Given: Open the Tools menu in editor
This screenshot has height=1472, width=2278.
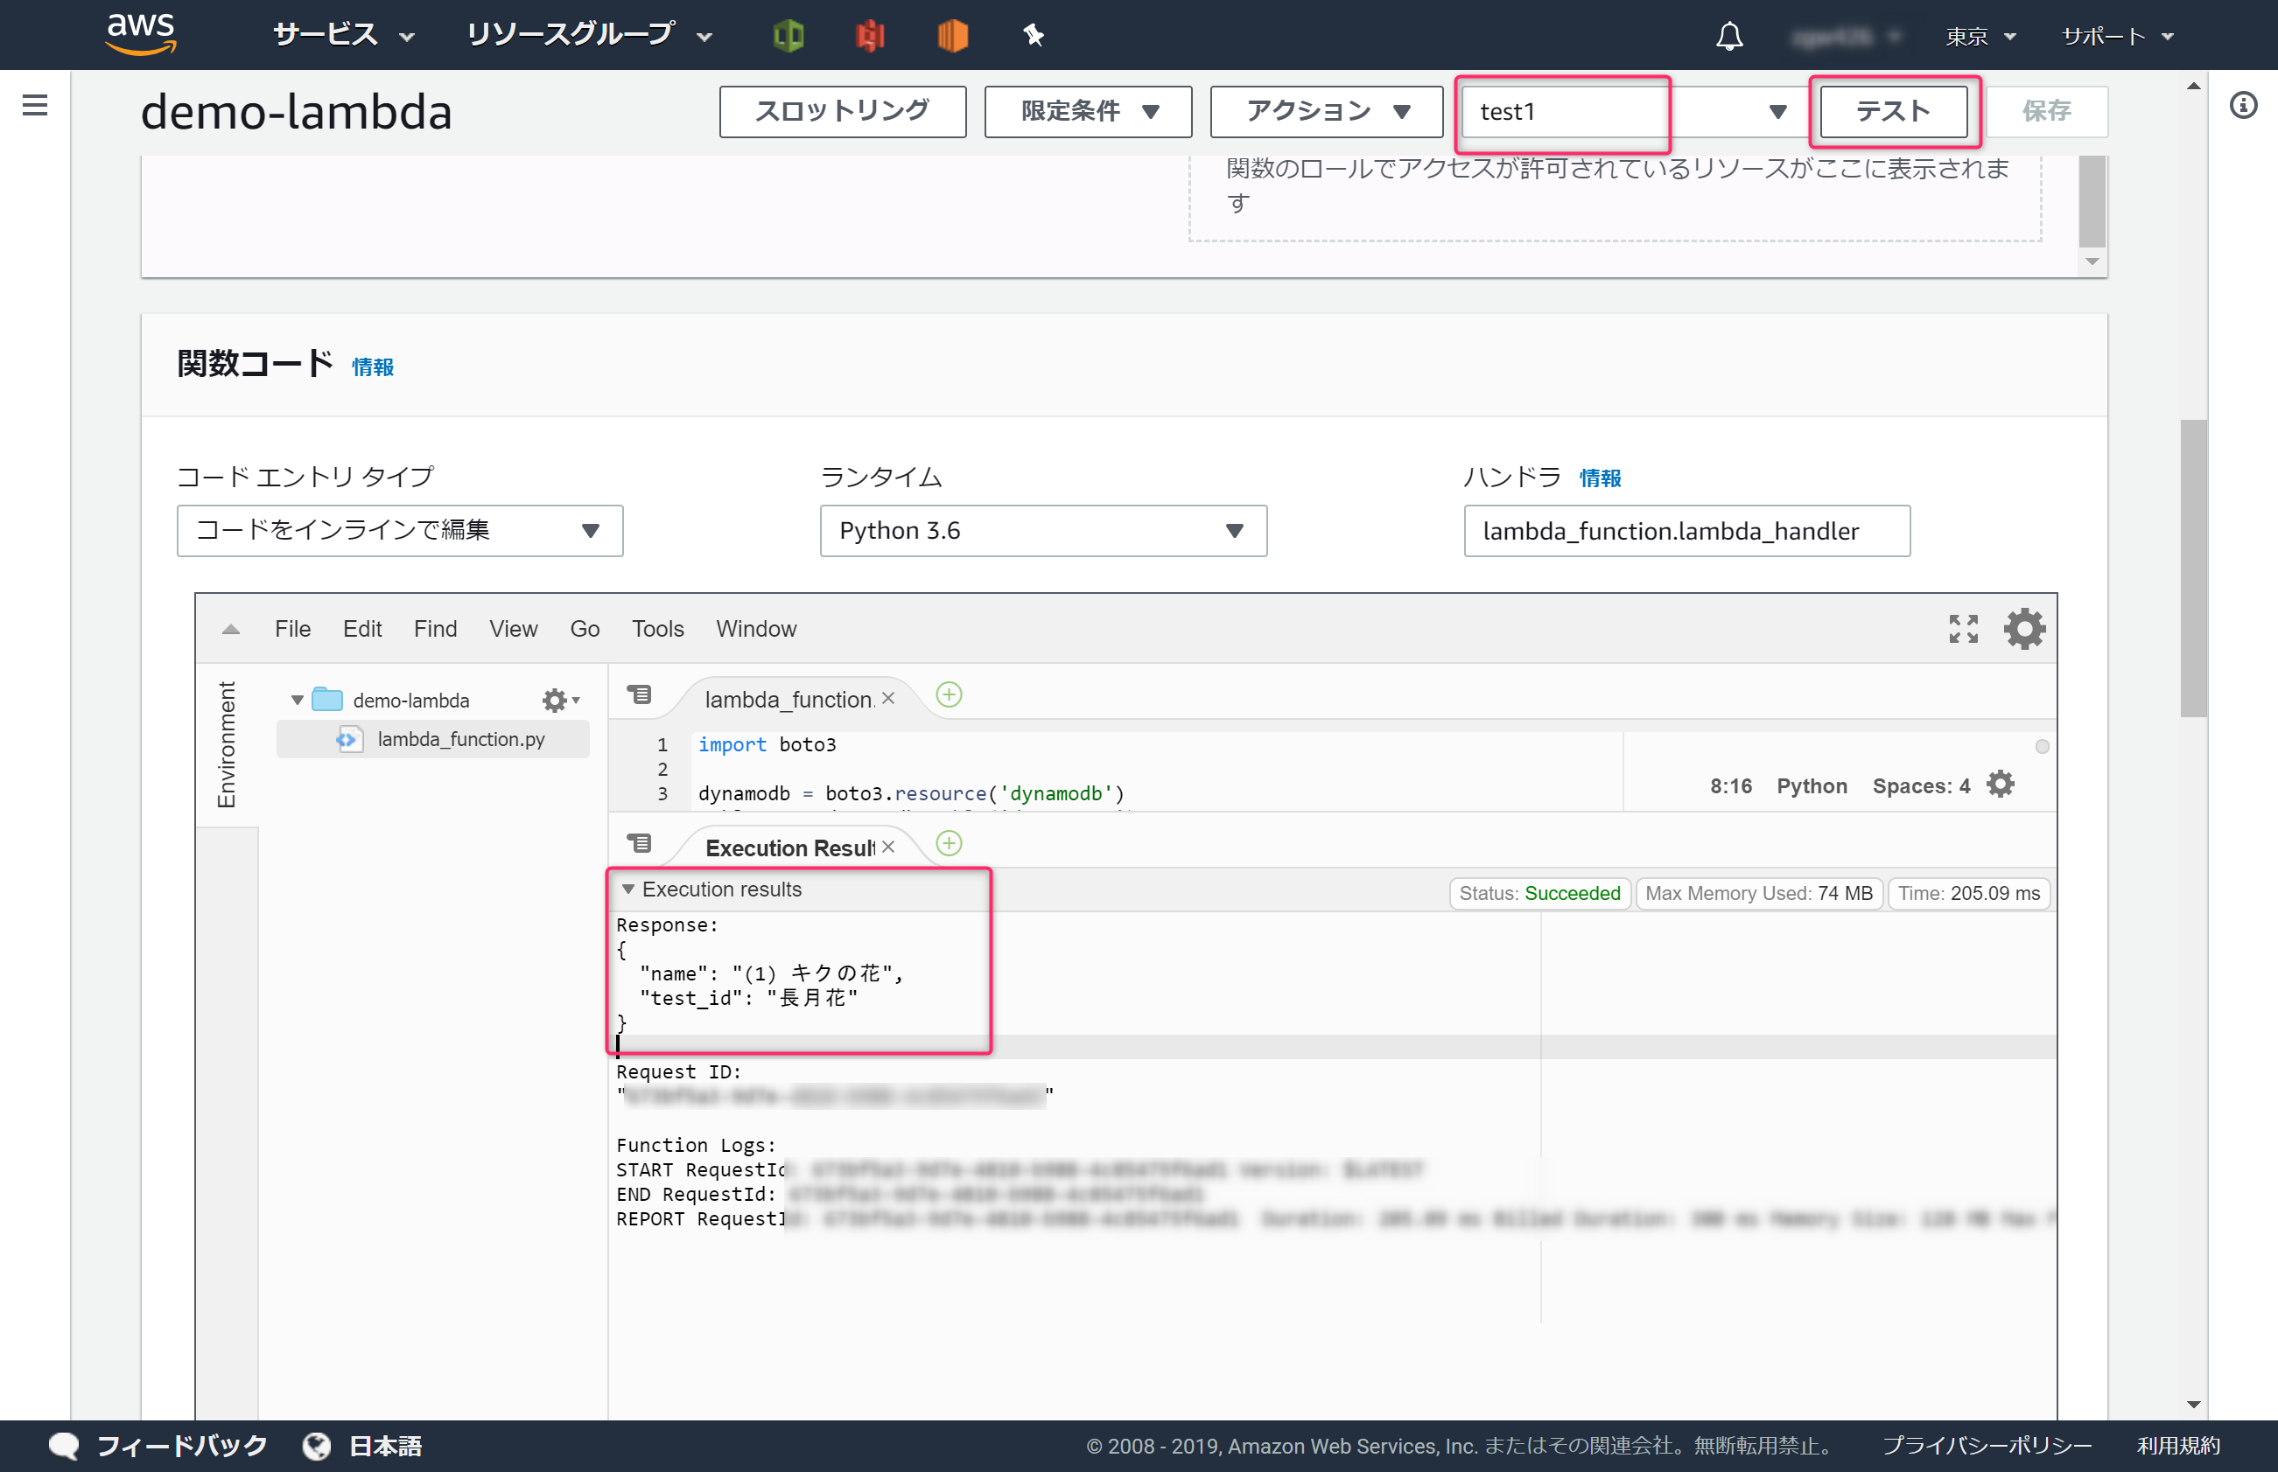Looking at the screenshot, I should (x=657, y=629).
